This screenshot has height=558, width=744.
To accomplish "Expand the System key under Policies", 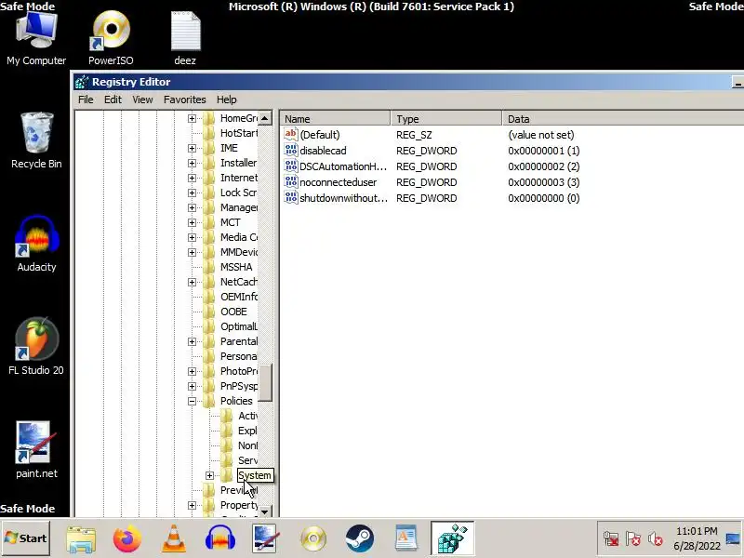I will (210, 475).
